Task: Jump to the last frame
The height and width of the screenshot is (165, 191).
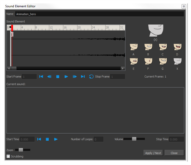Action: (83, 77)
